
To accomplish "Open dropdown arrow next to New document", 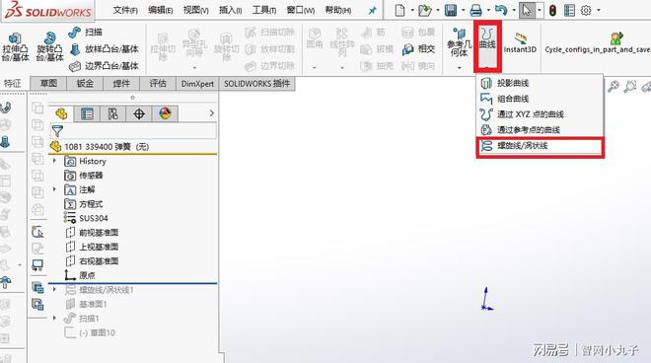I will pos(412,10).
